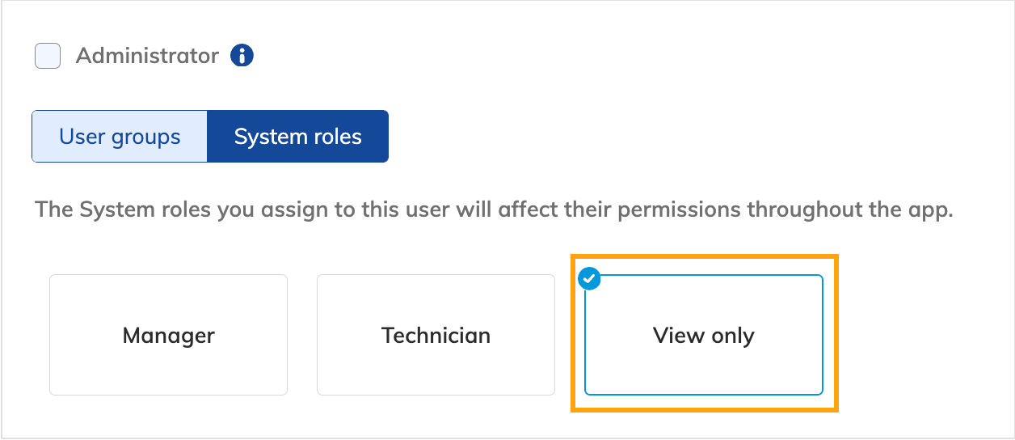Viewport: 1015px width, 440px height.
Task: Open Administrator help via the blue i icon
Action: (242, 56)
